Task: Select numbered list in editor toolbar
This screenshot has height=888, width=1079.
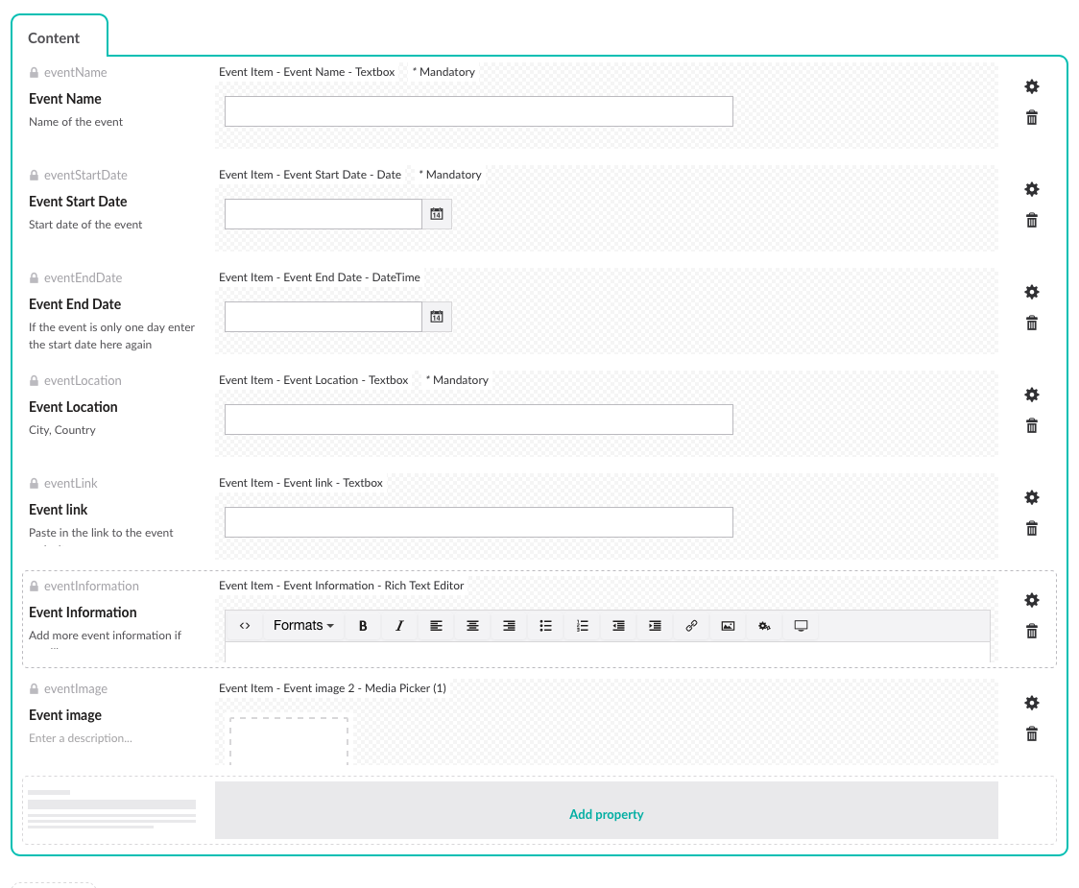Action: click(x=582, y=626)
